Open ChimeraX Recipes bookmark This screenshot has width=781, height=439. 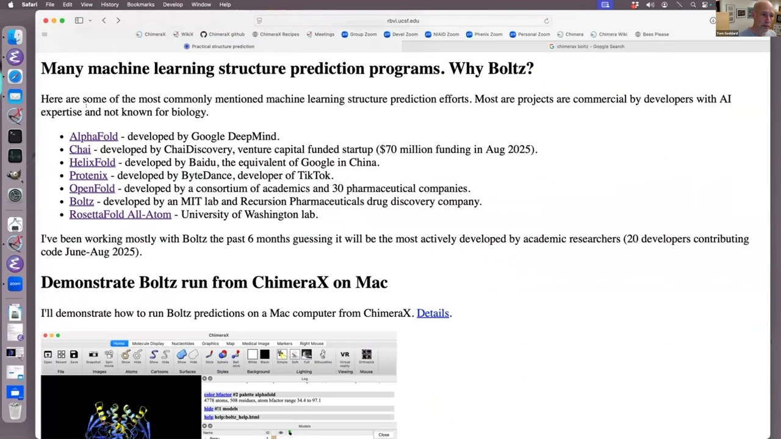275,34
